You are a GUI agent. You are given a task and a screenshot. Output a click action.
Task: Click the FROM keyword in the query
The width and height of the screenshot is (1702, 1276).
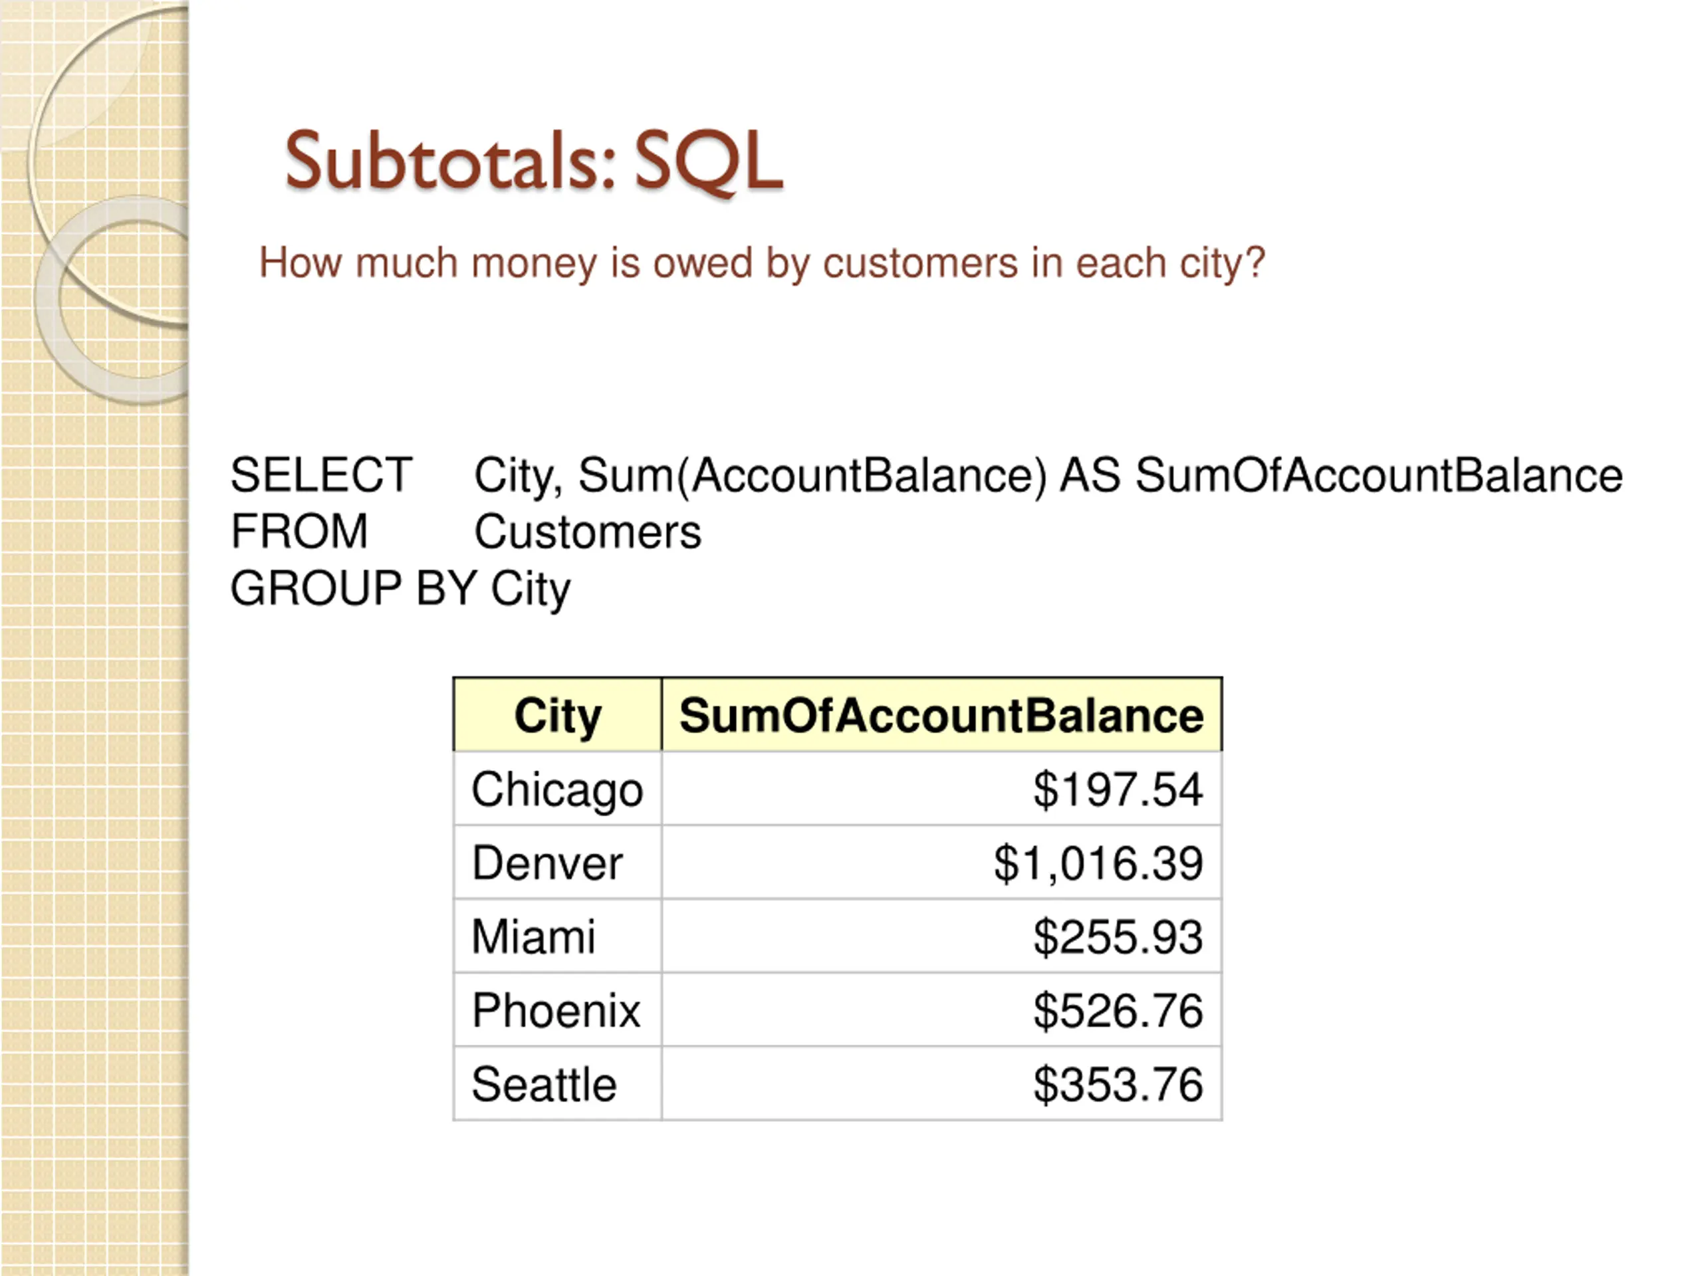tap(299, 532)
